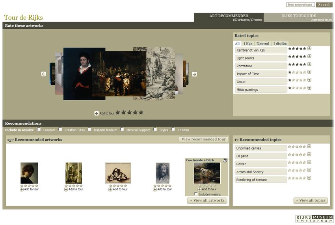
Task: Click View all topics button
Action: click(x=311, y=201)
